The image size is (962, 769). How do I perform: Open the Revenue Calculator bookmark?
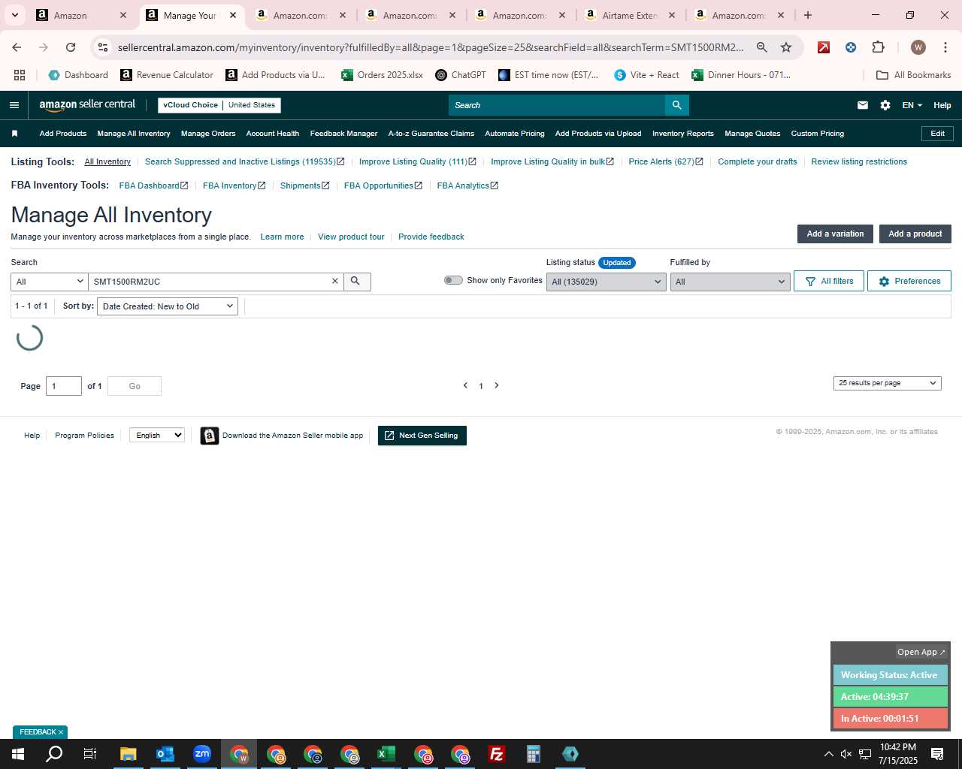tap(167, 75)
